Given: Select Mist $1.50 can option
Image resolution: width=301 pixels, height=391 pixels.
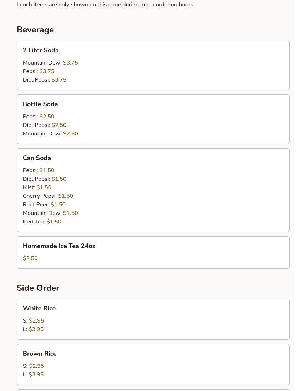Looking at the screenshot, I should [37, 187].
